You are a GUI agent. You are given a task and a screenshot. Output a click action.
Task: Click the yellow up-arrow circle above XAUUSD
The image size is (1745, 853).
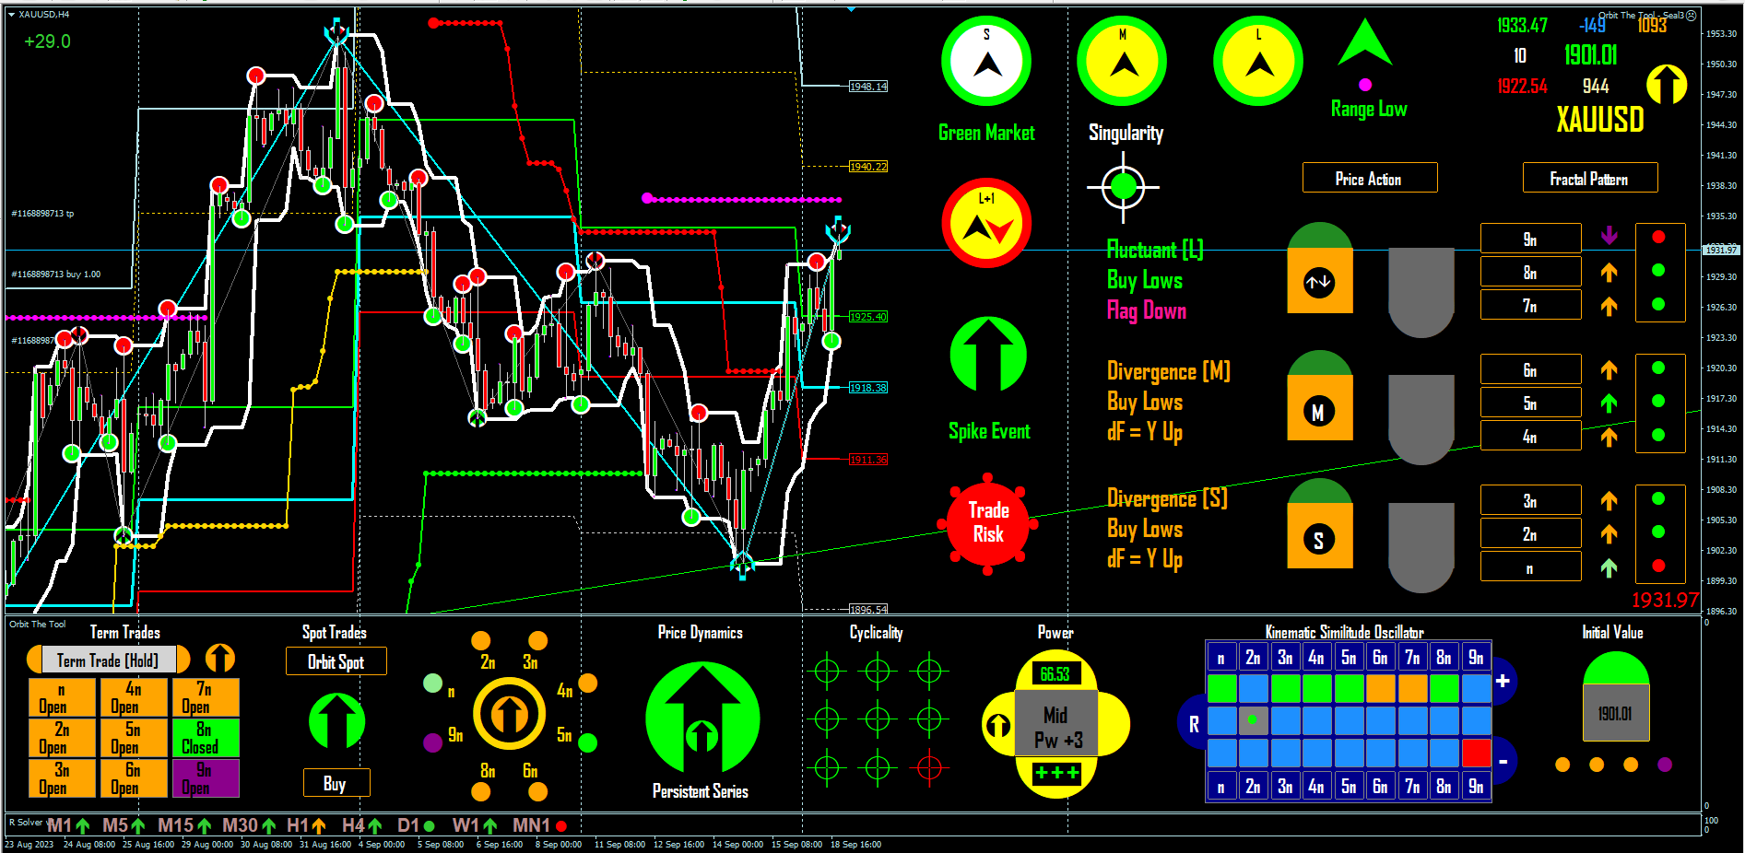[x=1667, y=84]
